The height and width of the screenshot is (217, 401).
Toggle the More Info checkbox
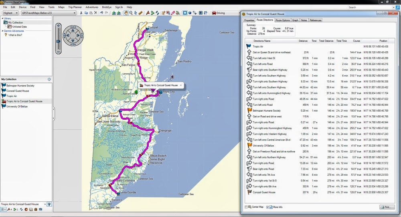(x=267, y=207)
